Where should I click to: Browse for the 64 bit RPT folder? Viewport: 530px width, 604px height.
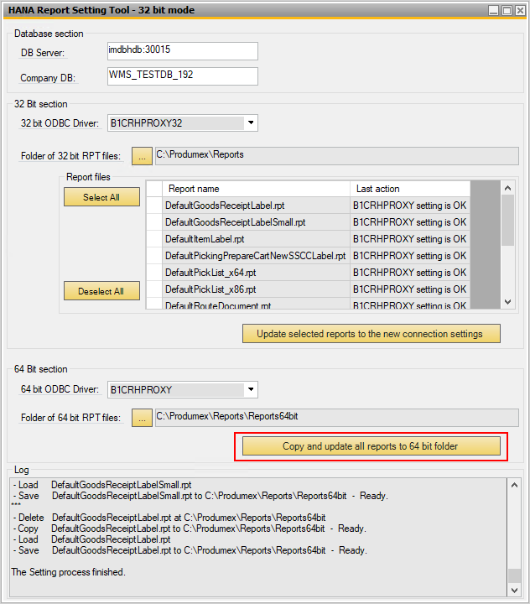click(143, 418)
